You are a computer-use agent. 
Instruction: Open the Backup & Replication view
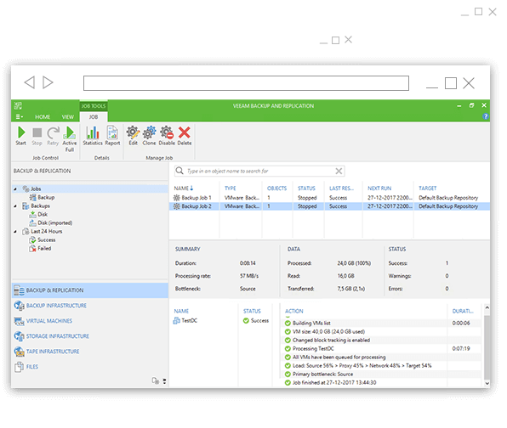(90, 290)
